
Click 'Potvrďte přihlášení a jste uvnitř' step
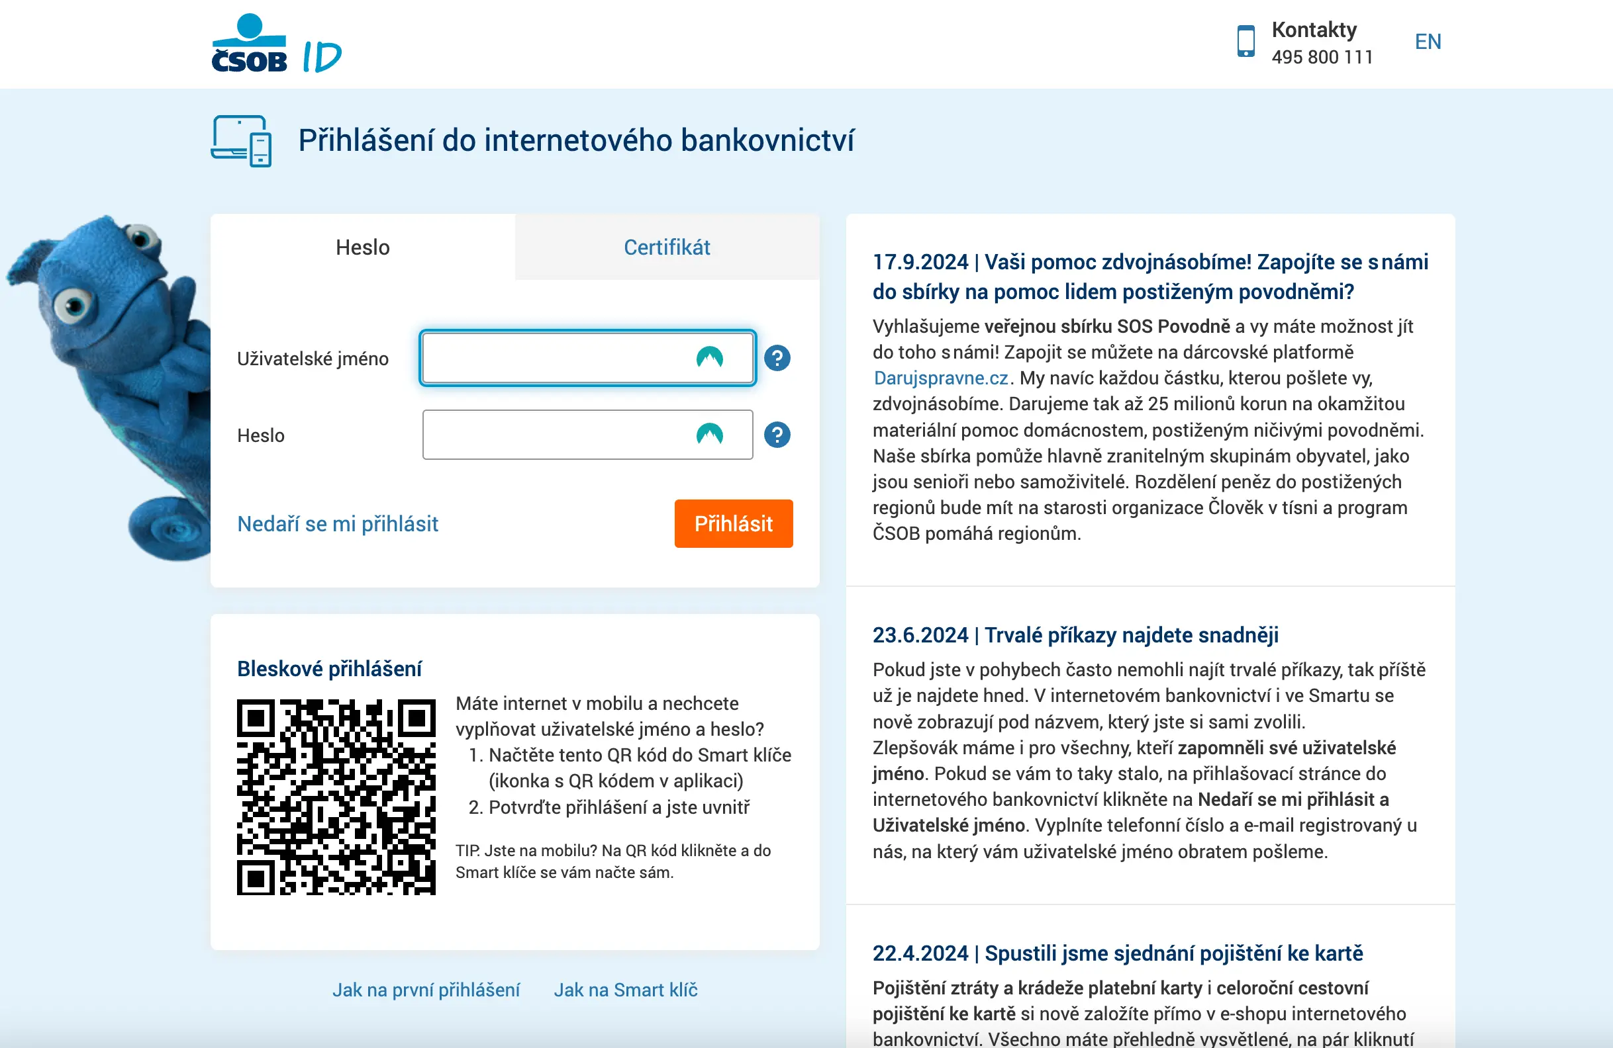[x=609, y=807]
